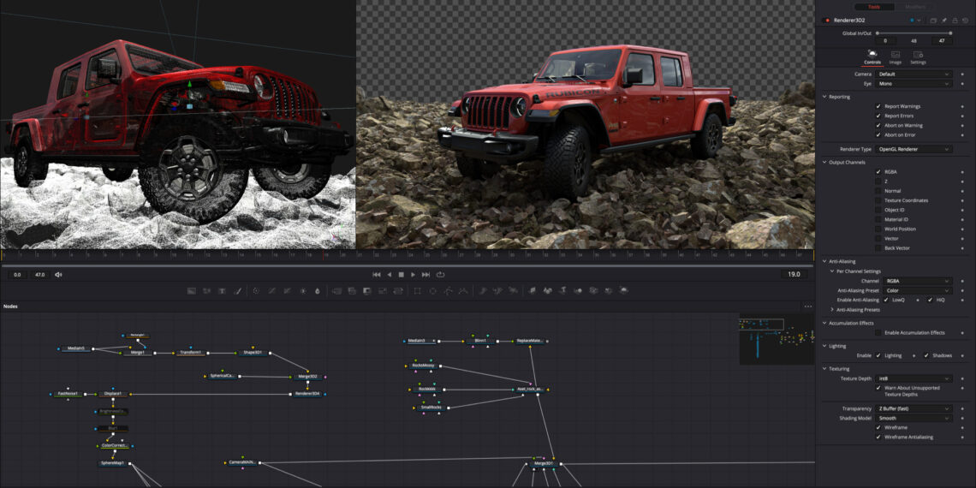
Task: Select the Renderer3D4 node
Action: tap(306, 394)
